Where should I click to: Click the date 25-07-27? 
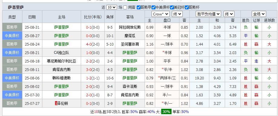pyautogui.click(x=32, y=103)
